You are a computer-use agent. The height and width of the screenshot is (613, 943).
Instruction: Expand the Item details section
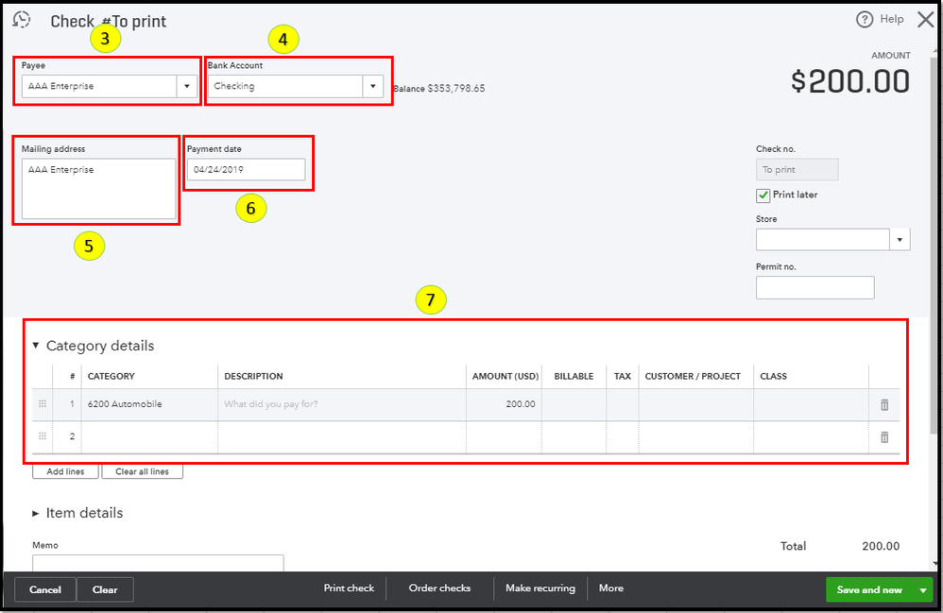[x=36, y=513]
